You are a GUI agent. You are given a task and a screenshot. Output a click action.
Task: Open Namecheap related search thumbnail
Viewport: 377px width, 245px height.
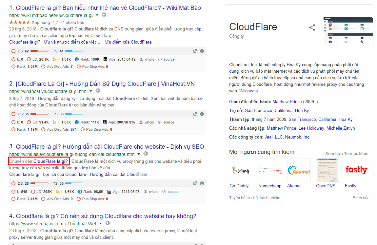point(270,171)
